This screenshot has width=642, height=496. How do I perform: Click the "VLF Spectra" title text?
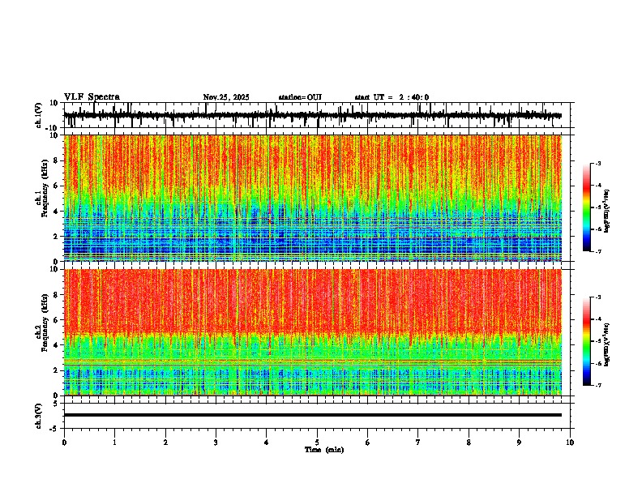point(92,97)
